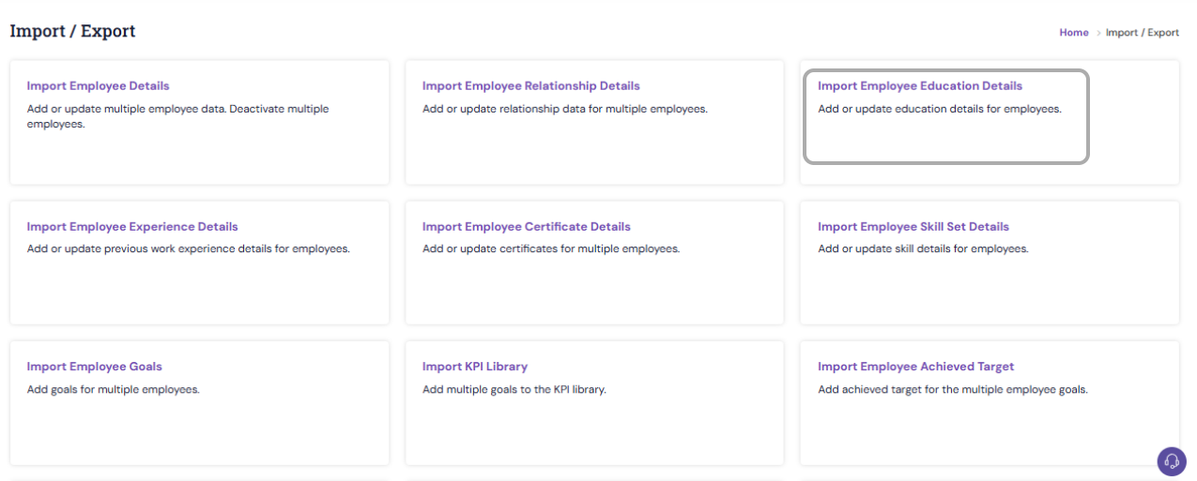Image resolution: width=1197 pixels, height=481 pixels.
Task: Click 'Add or update skill details' description
Action: coord(923,249)
